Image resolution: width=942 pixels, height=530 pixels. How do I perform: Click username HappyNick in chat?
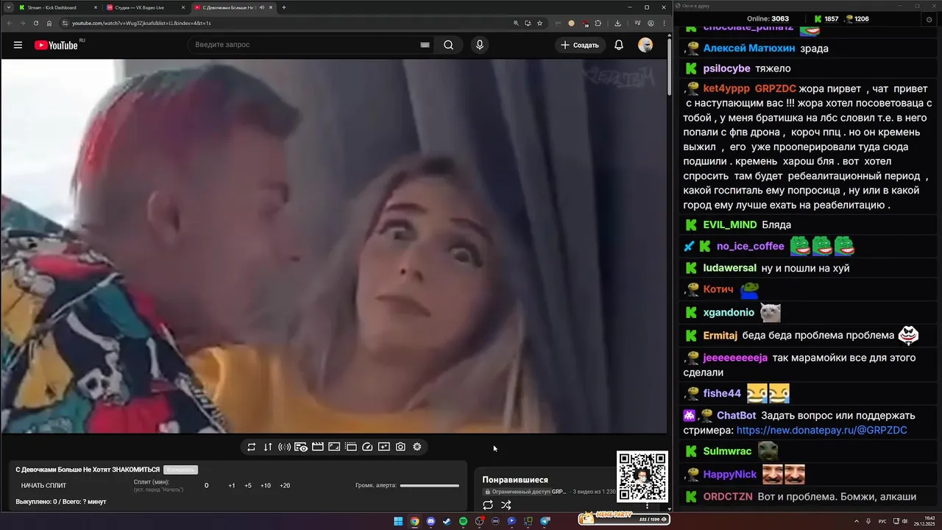729,474
